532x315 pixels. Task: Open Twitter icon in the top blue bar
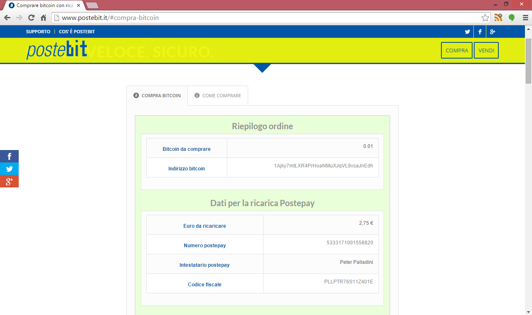coord(468,32)
